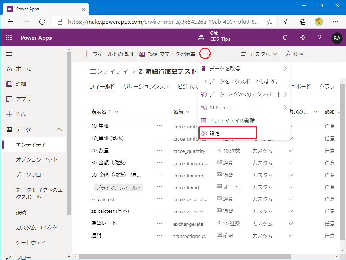Switch to フィールド tab

(x=102, y=87)
